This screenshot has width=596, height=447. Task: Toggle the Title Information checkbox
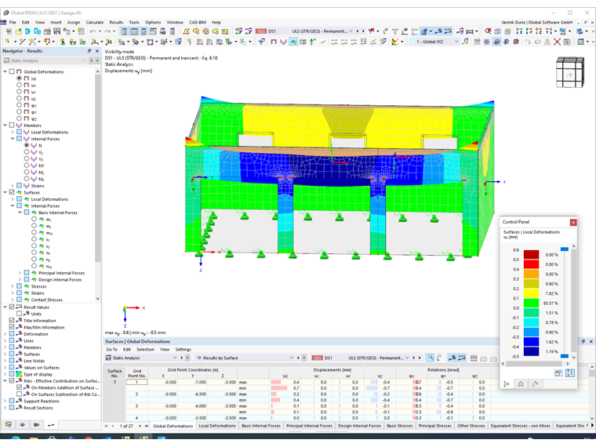pos(12,321)
